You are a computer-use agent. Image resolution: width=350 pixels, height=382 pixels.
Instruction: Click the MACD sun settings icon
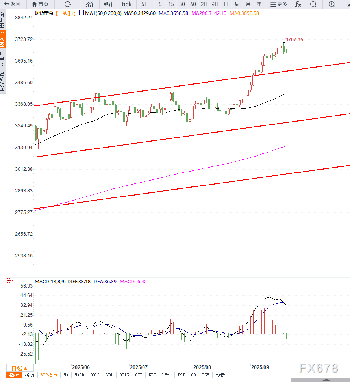[10, 281]
